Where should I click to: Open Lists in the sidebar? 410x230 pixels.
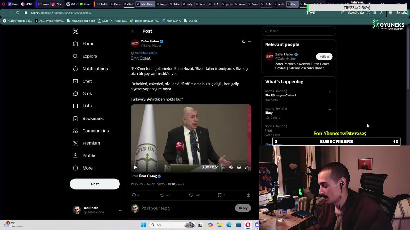click(82, 106)
